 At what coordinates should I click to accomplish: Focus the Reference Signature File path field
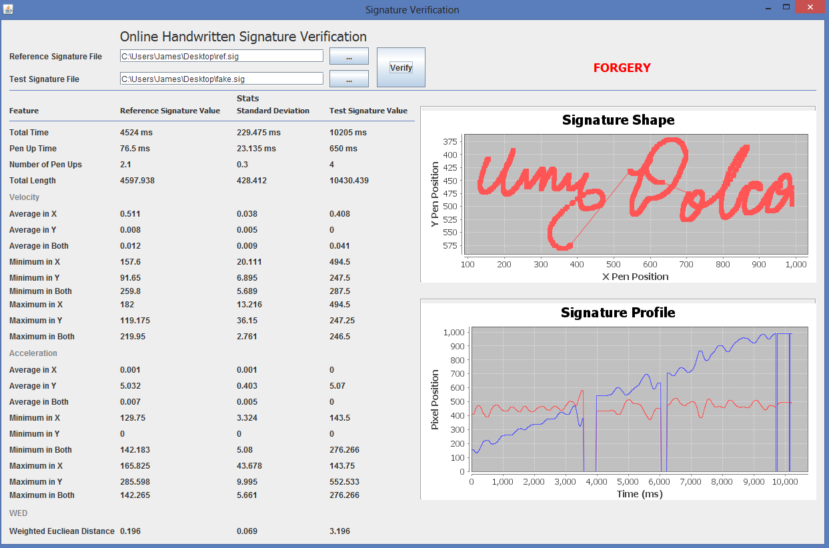(x=221, y=56)
